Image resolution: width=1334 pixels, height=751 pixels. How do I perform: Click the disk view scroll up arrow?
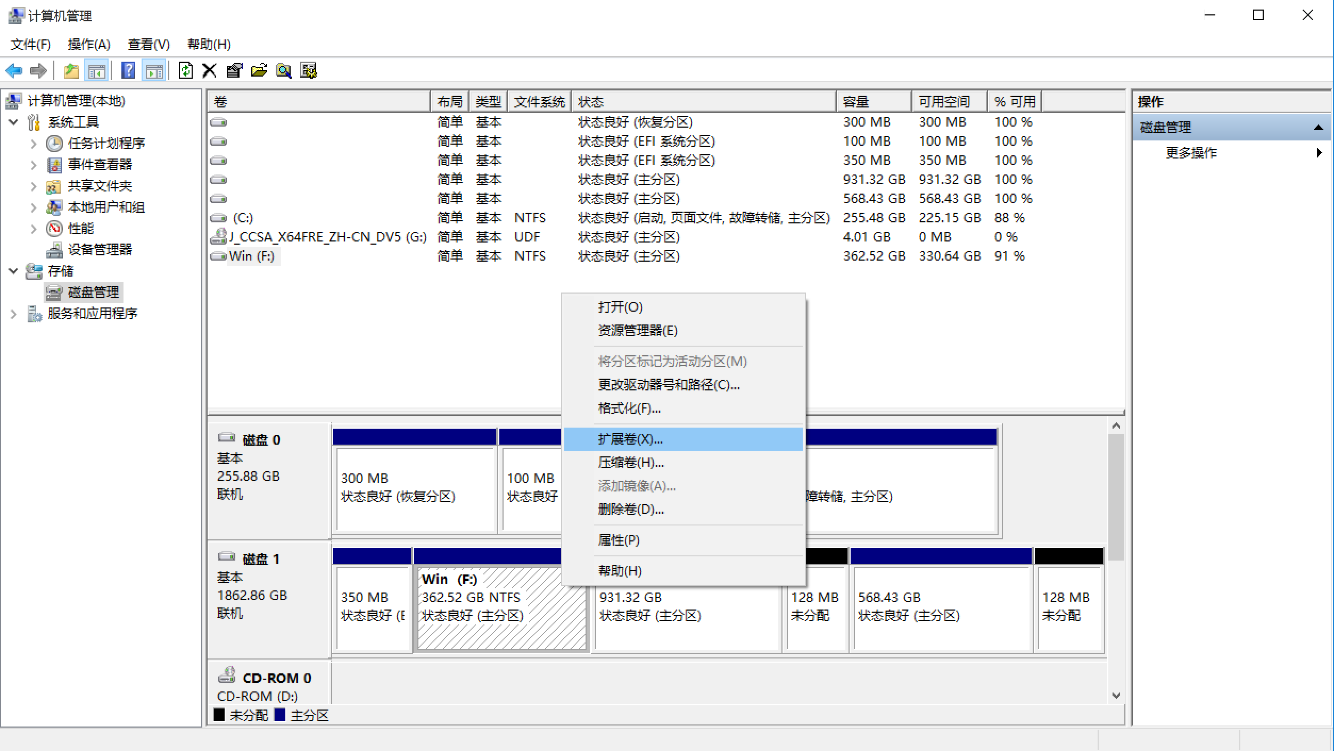pyautogui.click(x=1116, y=425)
